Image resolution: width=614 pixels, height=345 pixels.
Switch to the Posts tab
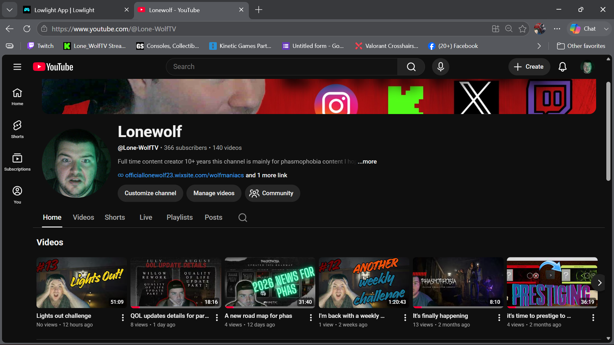[213, 218]
